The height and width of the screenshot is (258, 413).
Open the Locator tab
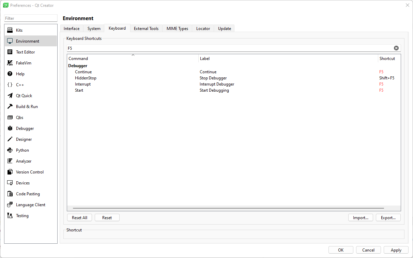click(203, 29)
